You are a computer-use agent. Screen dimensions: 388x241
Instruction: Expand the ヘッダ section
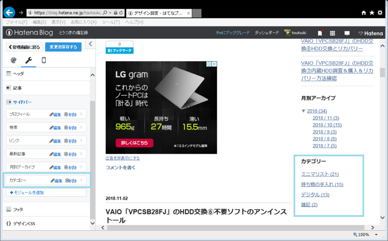46,74
